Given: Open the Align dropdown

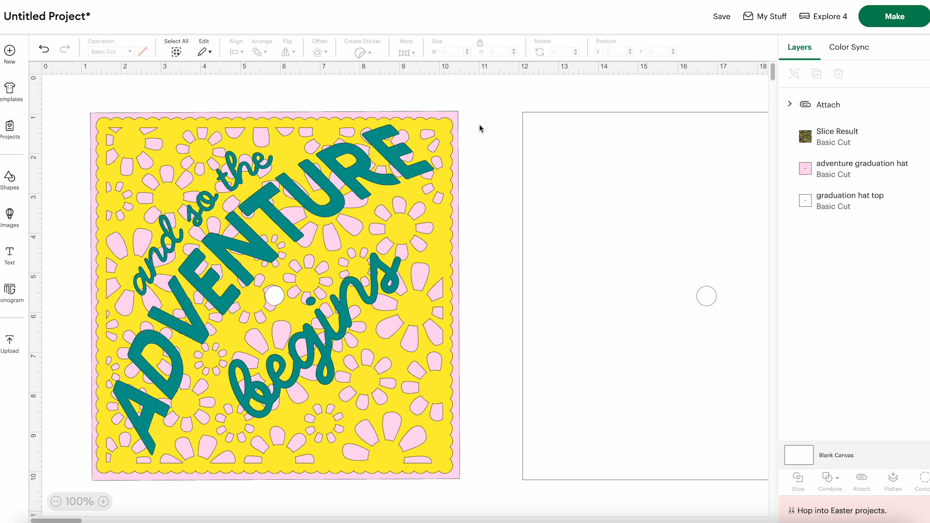Looking at the screenshot, I should 236,52.
